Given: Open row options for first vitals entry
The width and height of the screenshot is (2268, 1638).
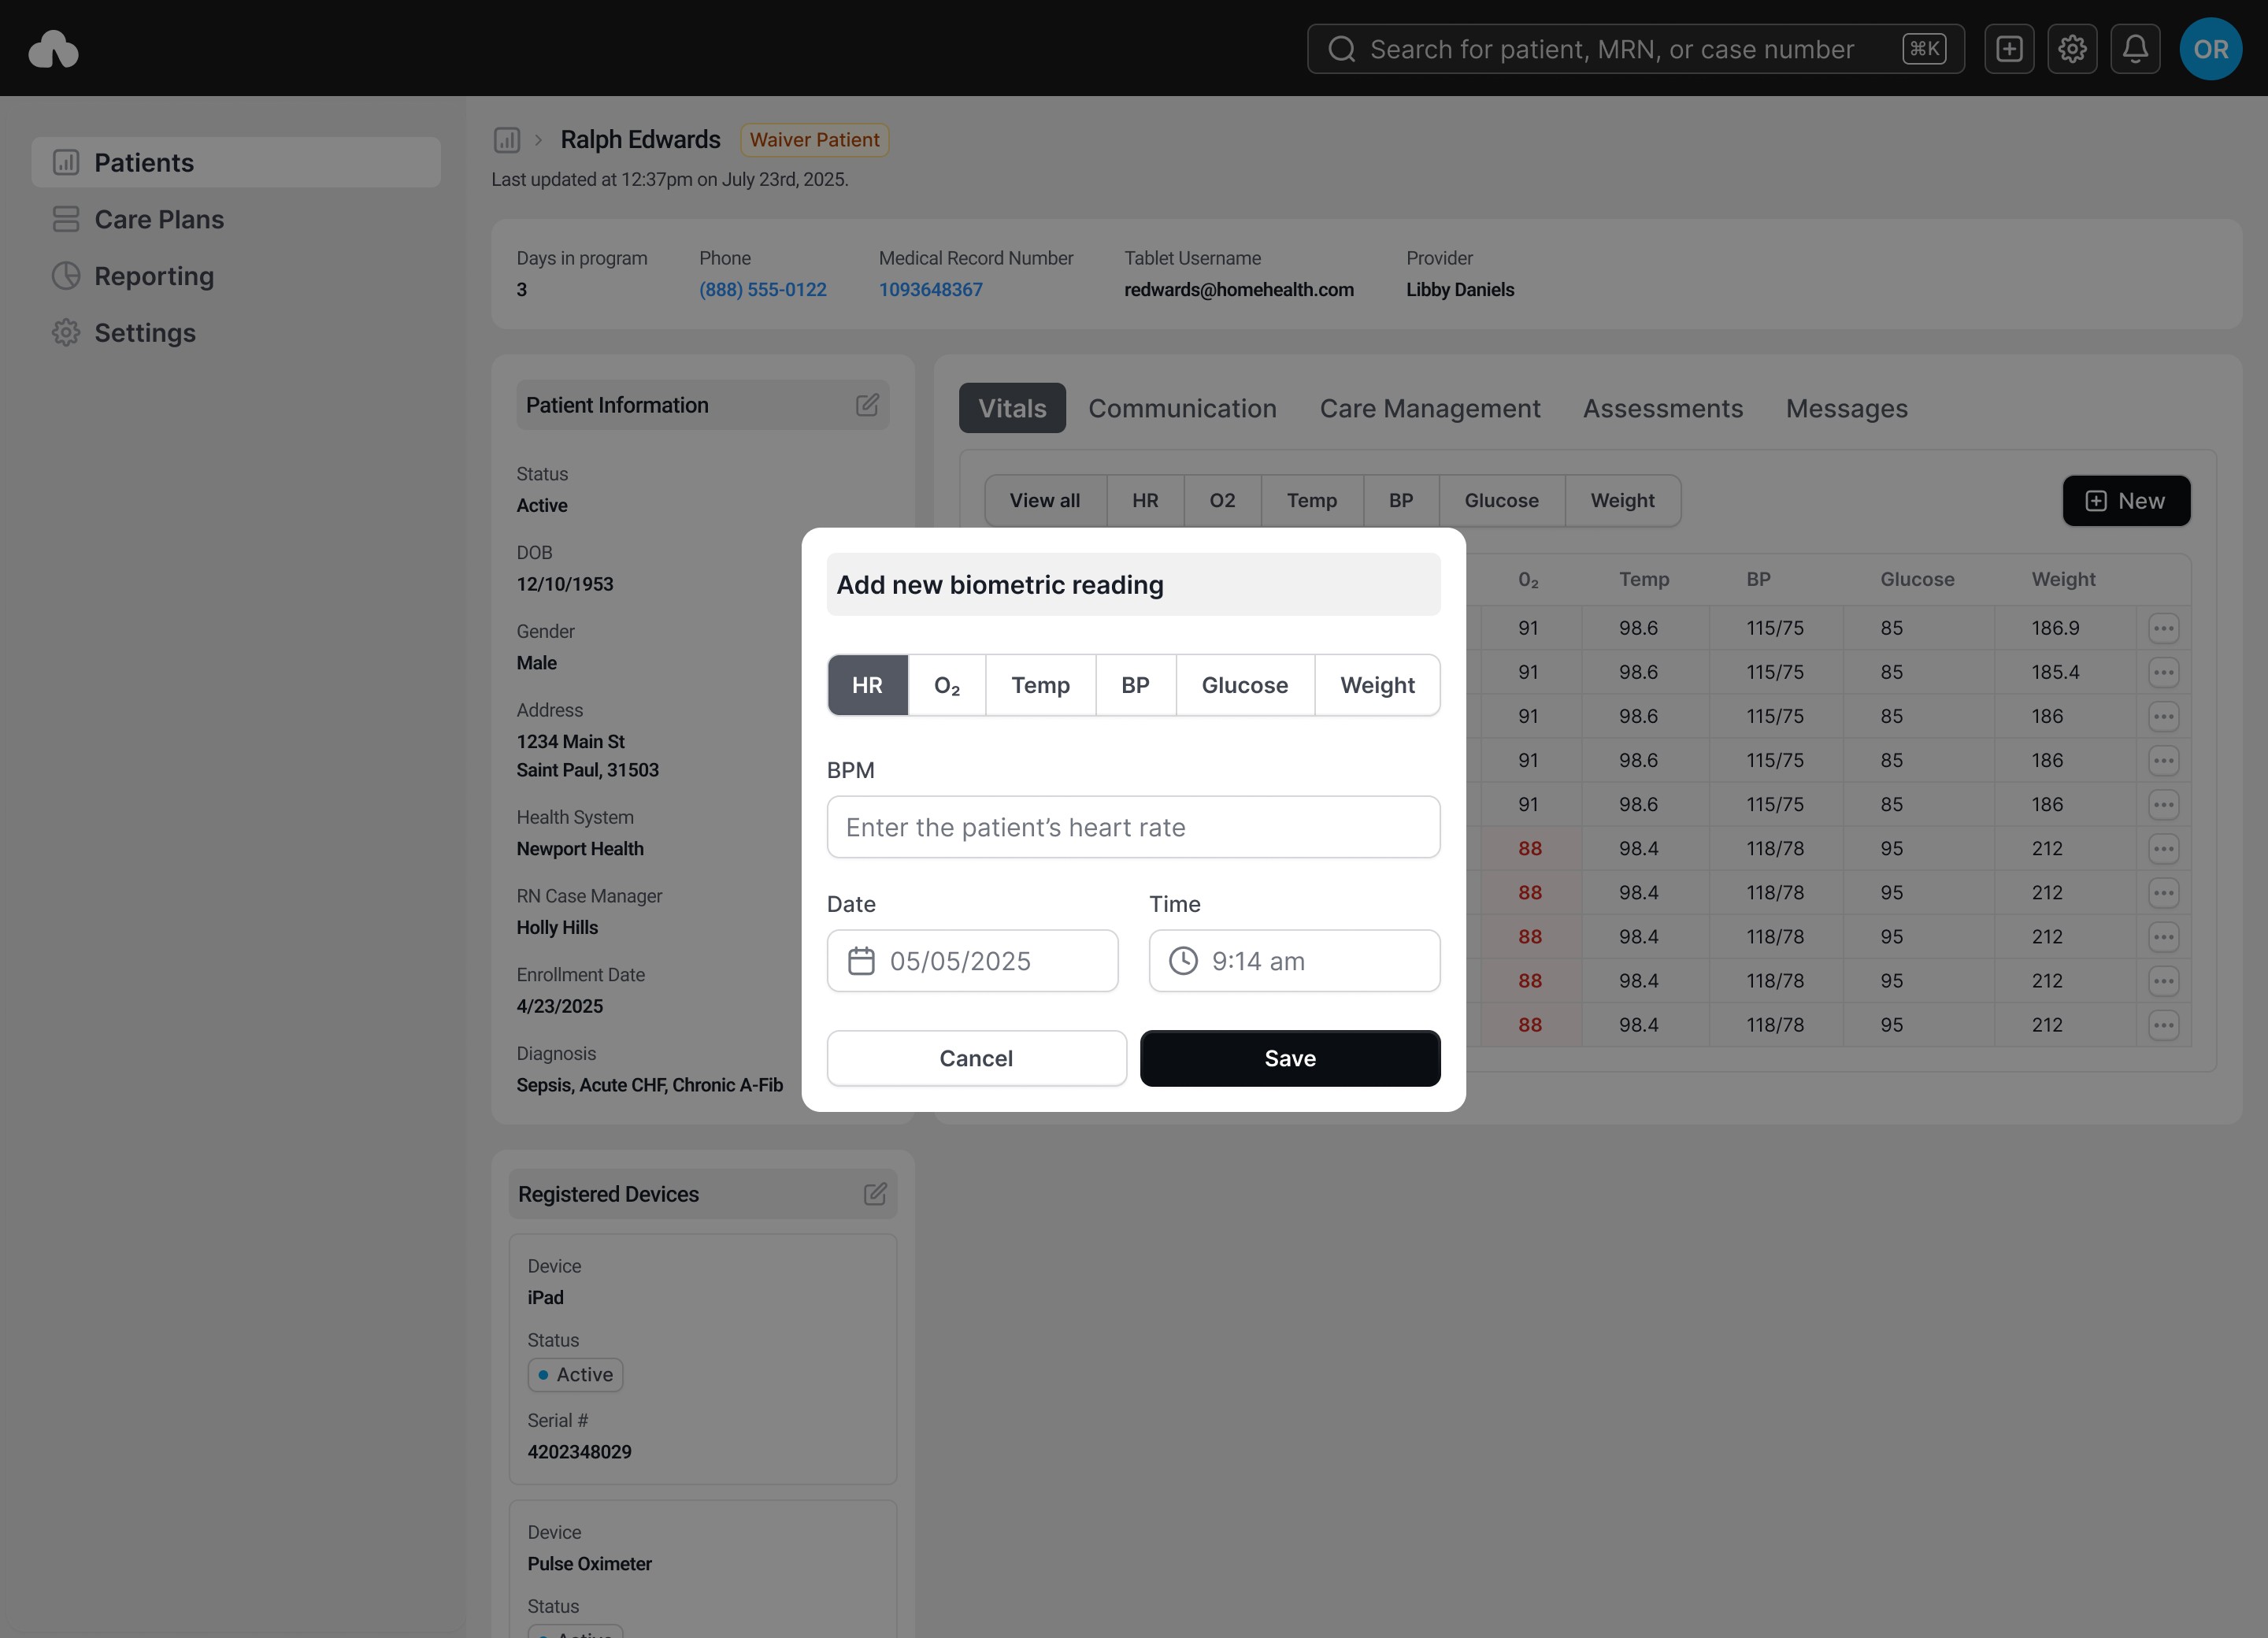Looking at the screenshot, I should (2163, 628).
